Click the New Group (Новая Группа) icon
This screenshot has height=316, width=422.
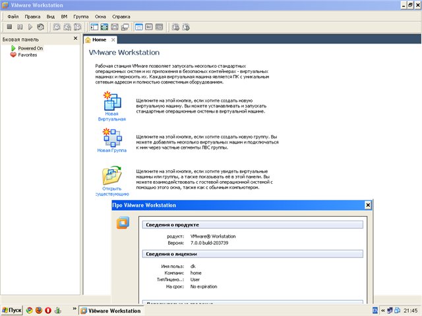(x=112, y=138)
